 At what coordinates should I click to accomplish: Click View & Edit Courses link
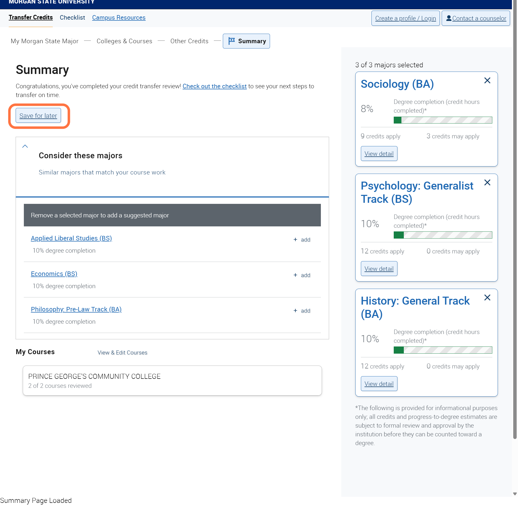[x=122, y=353]
